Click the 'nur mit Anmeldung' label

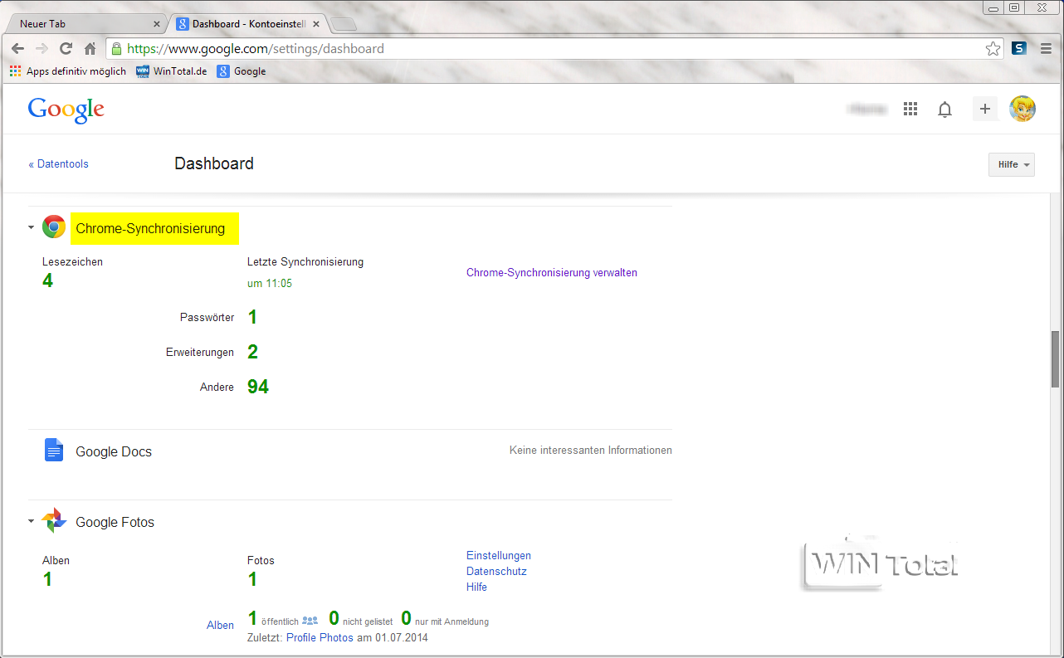tap(451, 621)
